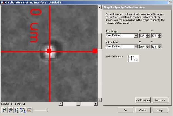173x116 pixels.
Task: Click the X Axis Point Y value field
Action: [154, 47]
